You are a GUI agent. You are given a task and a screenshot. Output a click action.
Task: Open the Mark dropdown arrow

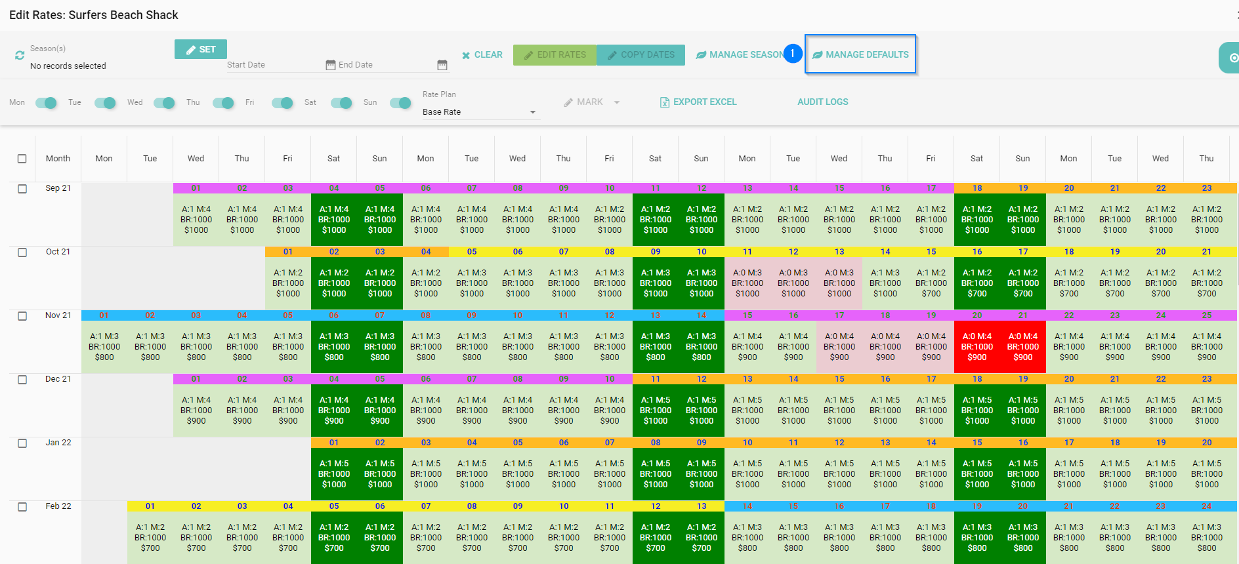click(x=617, y=102)
